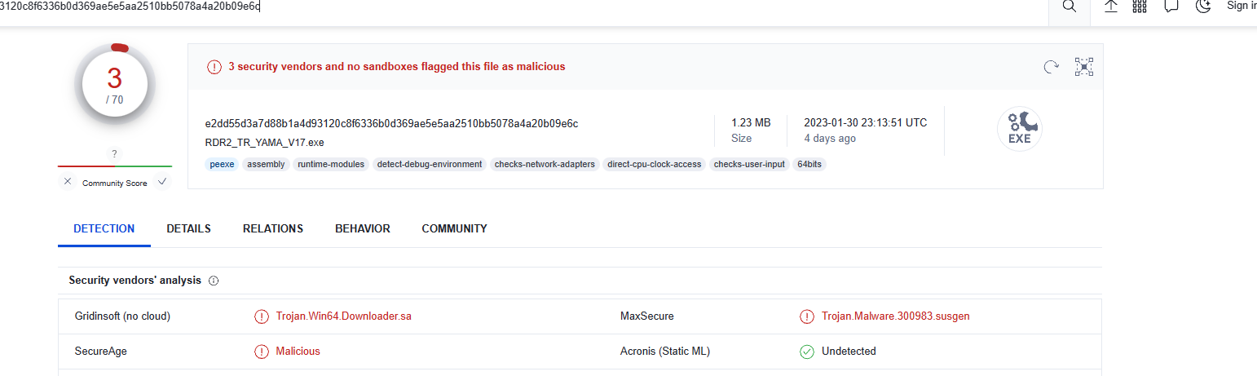Click the Gridinsoft (no cloud) vendor name
Screen dimensions: 1257x376
click(122, 316)
